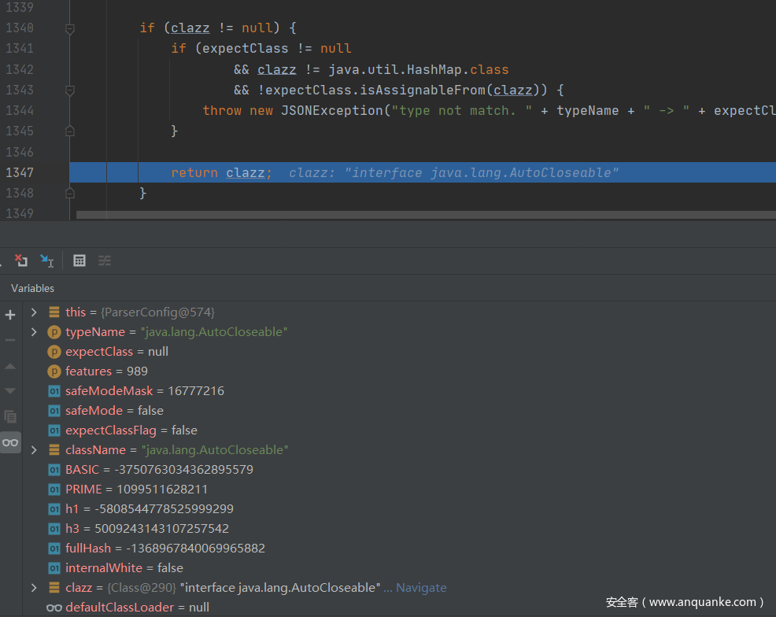Click the Trace Current Stream Chain icon

pyautogui.click(x=105, y=260)
